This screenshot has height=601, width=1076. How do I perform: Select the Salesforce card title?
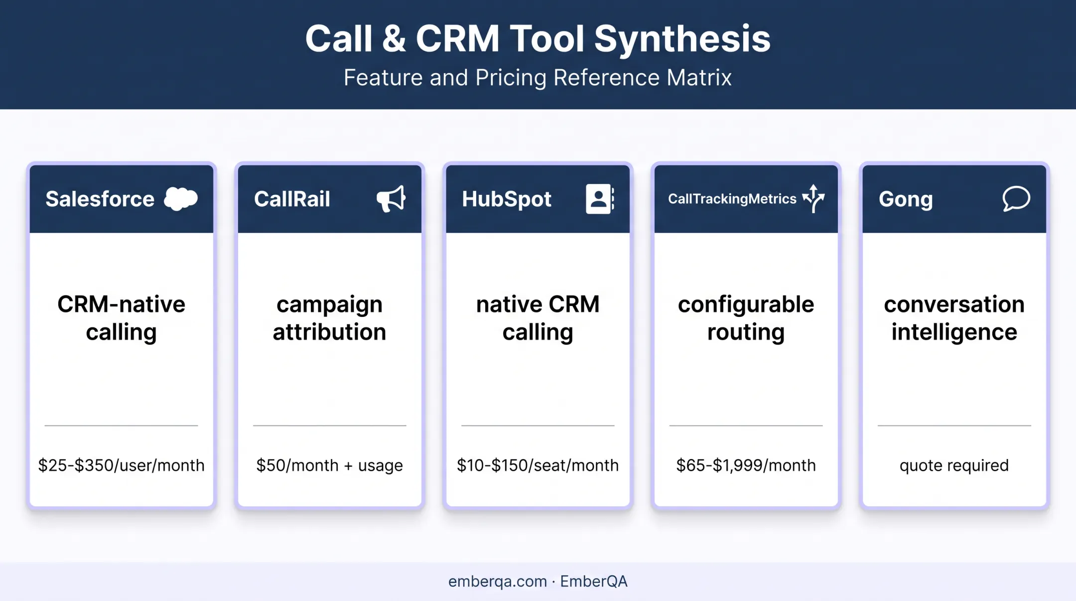click(100, 199)
